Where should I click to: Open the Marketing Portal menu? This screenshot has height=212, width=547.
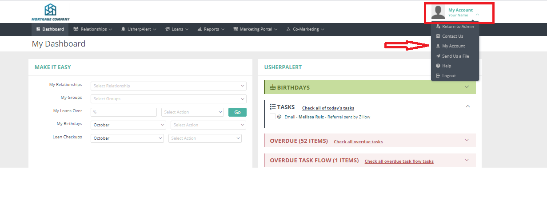256,29
